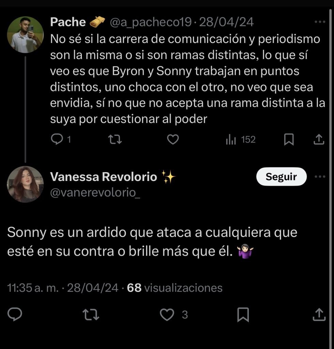Open the 68 visualizaciones count
Image resolution: width=334 pixels, height=349 pixels.
174,288
